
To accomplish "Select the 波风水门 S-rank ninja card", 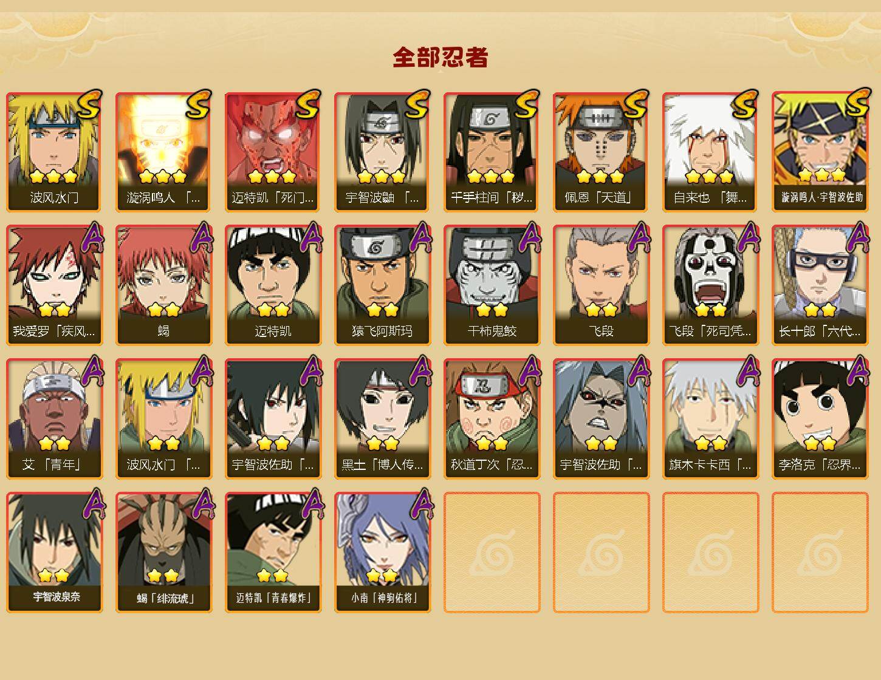I will [x=55, y=152].
